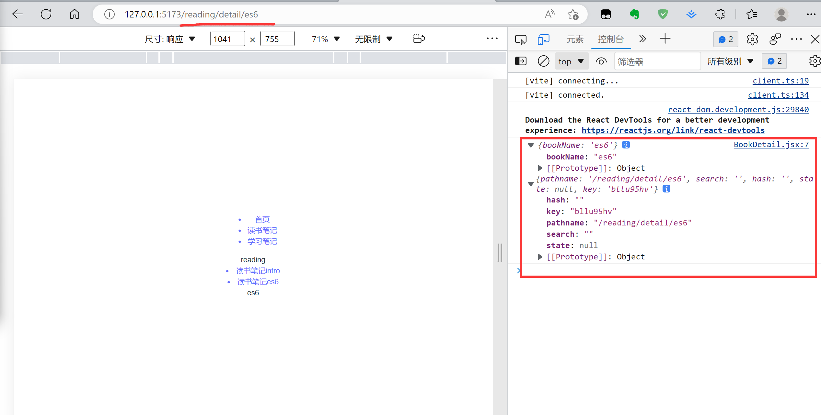The height and width of the screenshot is (415, 821).
Task: Click the 读书笔记es6 navigation link
Action: pos(258,281)
